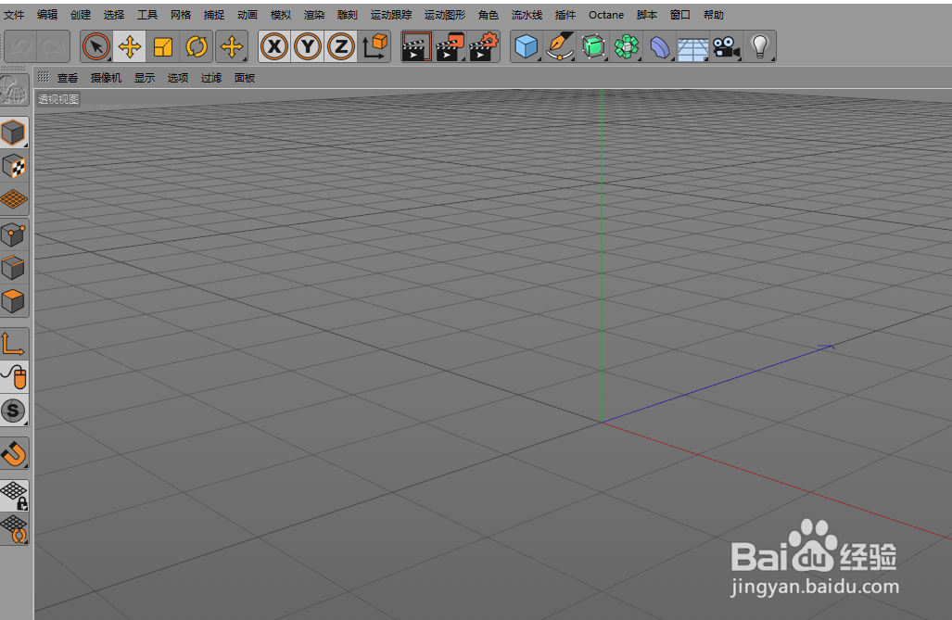The width and height of the screenshot is (952, 620).
Task: Enable Axis mode L-shaped icon
Action: (x=13, y=343)
